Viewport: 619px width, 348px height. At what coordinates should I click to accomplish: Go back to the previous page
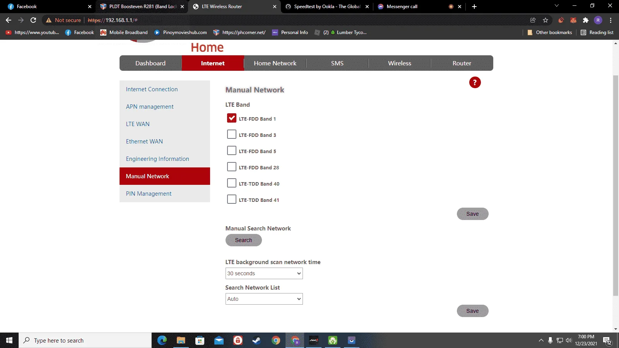[9, 20]
